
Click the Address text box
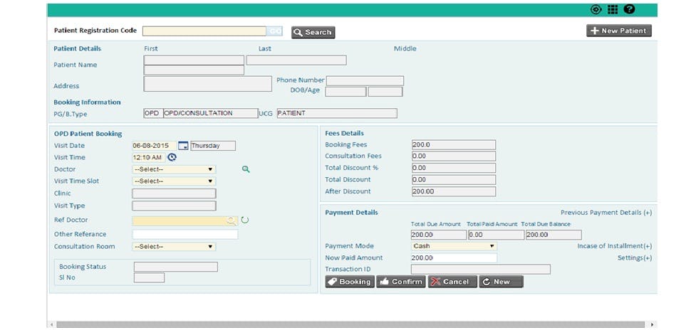coord(207,84)
